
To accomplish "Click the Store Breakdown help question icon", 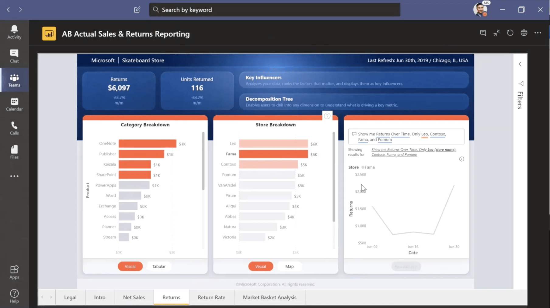I will 327,116.
